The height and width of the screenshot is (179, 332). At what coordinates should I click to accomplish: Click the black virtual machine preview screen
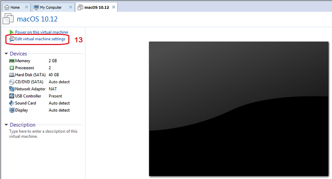pos(238,109)
